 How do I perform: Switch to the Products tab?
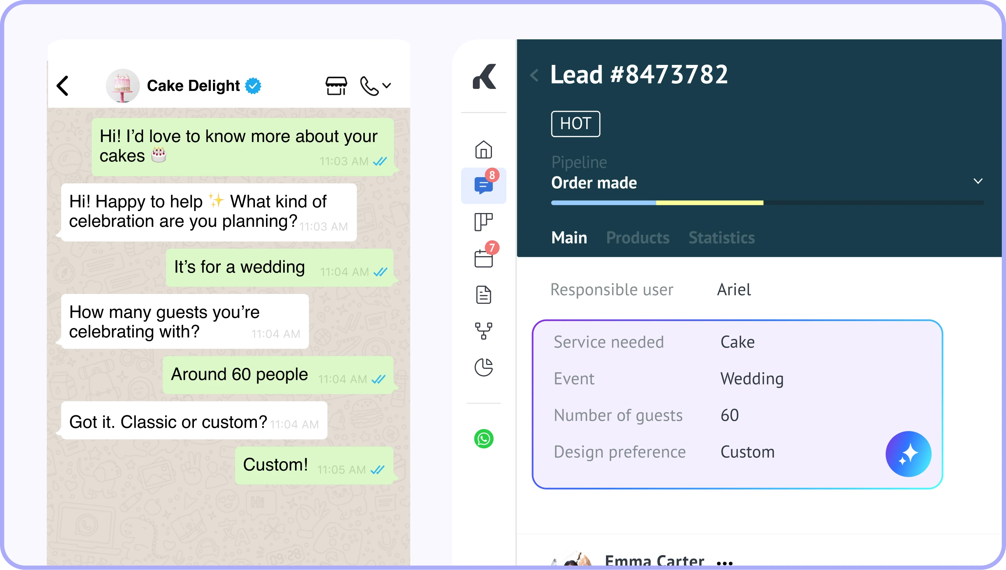pos(637,237)
